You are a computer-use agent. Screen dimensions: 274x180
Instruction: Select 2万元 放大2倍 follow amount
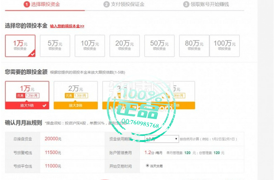(76, 95)
